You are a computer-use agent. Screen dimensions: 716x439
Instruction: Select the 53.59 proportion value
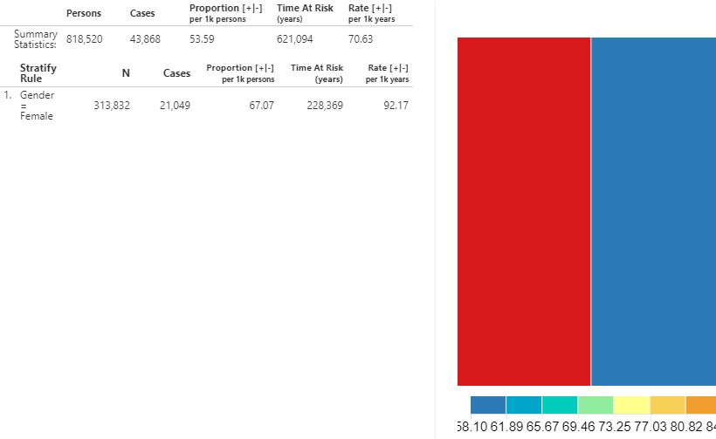point(202,39)
